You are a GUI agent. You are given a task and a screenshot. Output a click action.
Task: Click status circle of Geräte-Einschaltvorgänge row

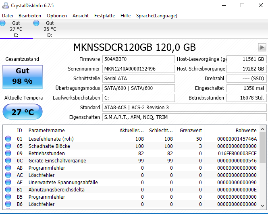click(8, 160)
